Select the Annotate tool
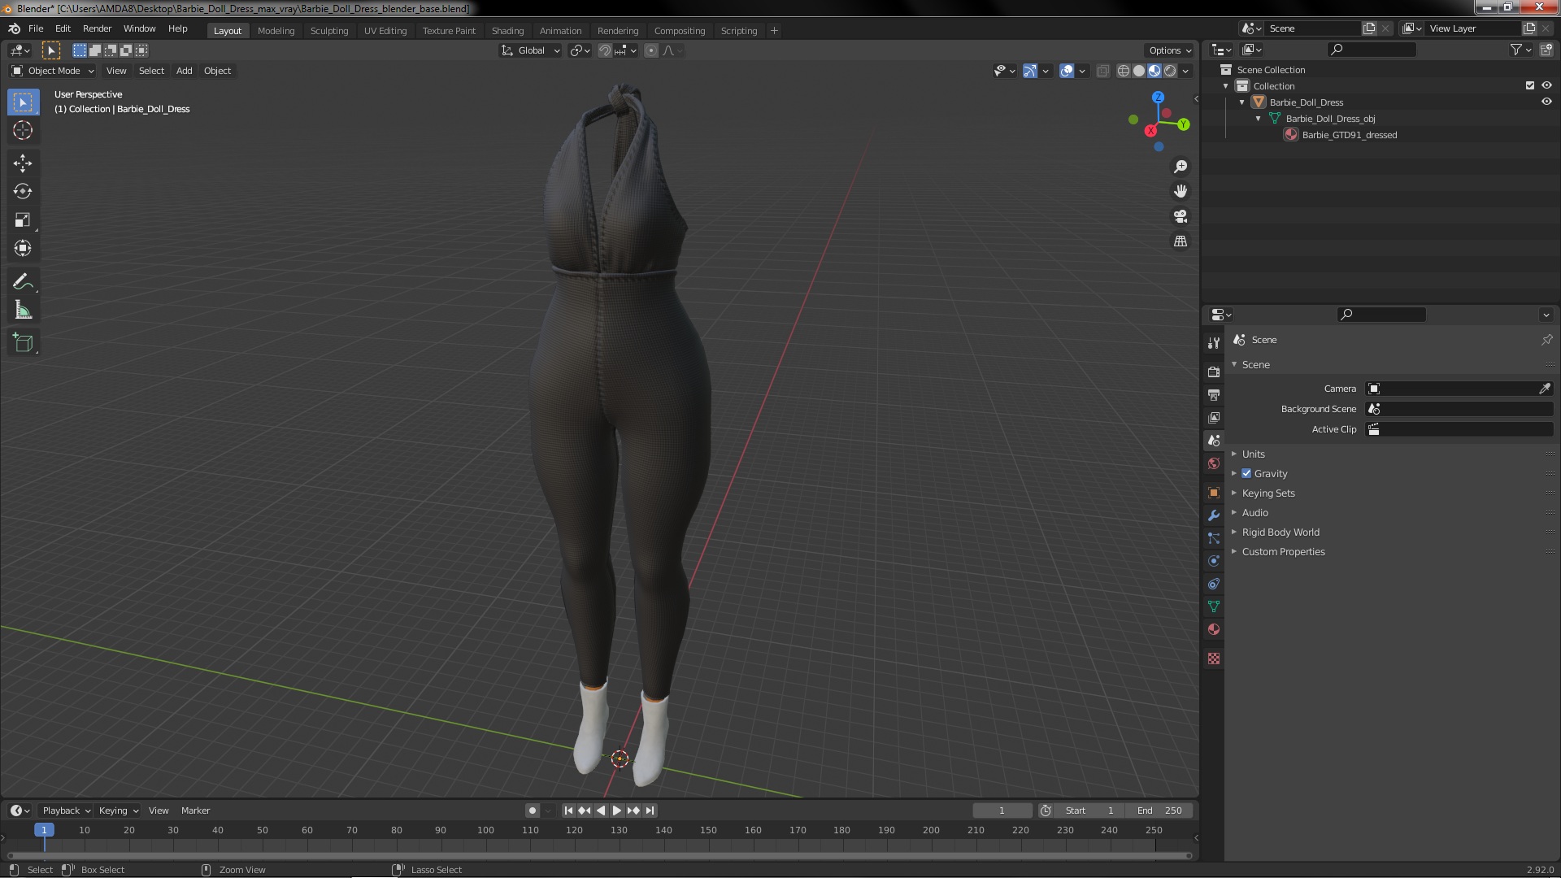1561x878 pixels. [x=23, y=282]
